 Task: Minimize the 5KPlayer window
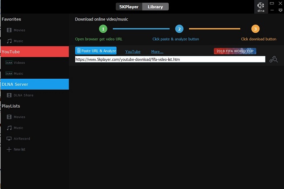(x=272, y=10)
